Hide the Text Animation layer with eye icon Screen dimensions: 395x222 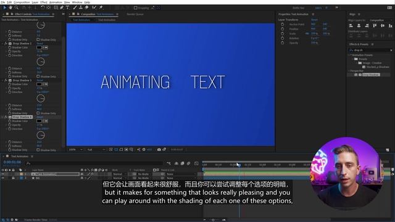coord(3,174)
